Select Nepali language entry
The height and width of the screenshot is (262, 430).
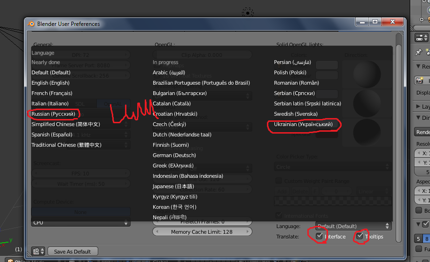[x=170, y=217]
